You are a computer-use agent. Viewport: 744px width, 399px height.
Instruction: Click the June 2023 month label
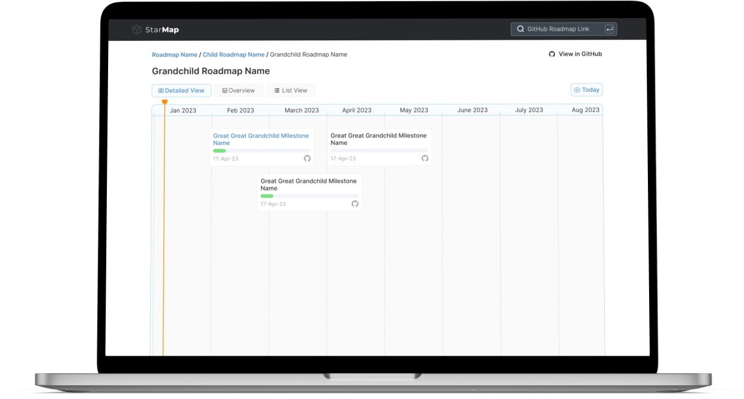473,111
